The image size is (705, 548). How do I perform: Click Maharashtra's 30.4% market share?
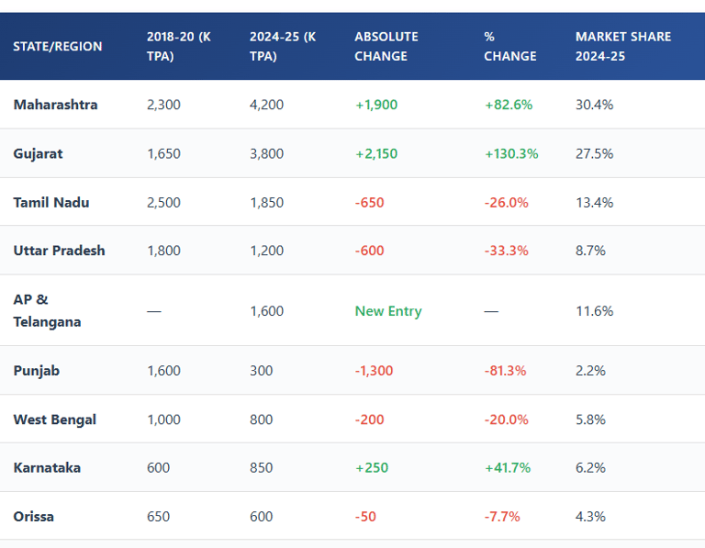point(594,105)
